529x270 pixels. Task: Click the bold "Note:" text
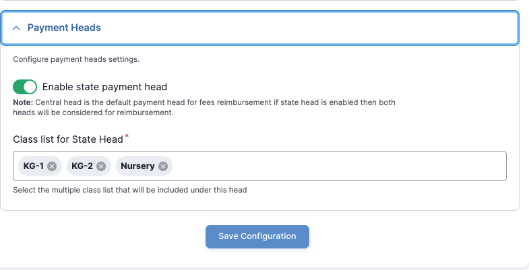pos(23,102)
